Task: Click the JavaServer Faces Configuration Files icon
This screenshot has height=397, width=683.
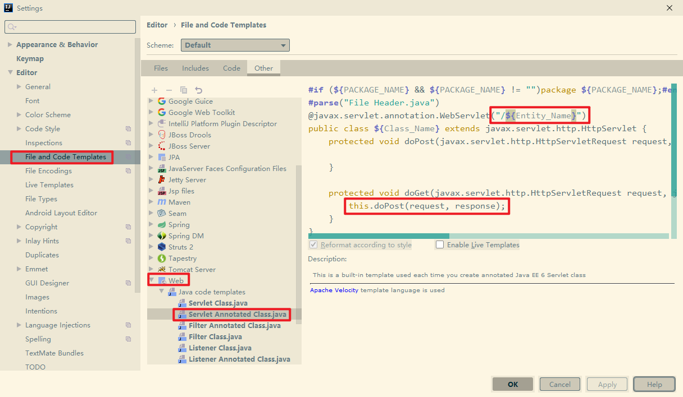Action: pyautogui.click(x=162, y=169)
